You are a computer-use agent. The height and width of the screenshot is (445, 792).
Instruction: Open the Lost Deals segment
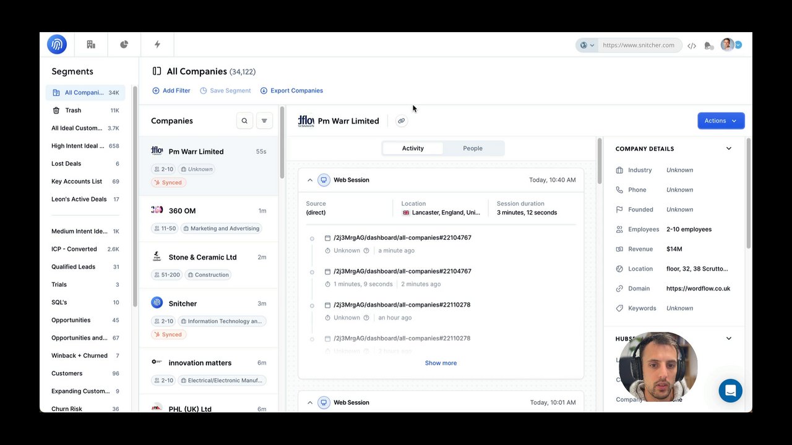pyautogui.click(x=85, y=164)
